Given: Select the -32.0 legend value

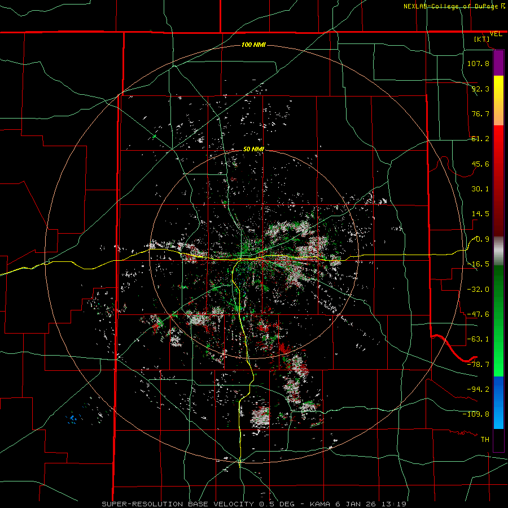Looking at the screenshot, I should pos(478,289).
